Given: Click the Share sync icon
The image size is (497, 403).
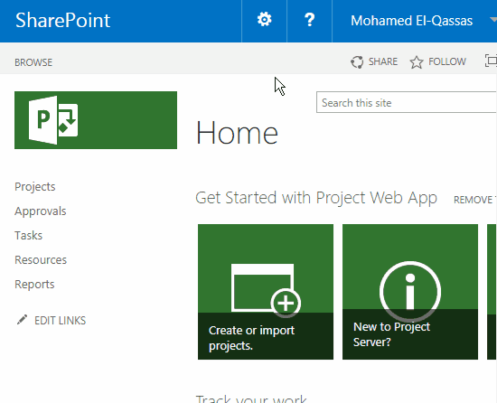Looking at the screenshot, I should point(357,61).
